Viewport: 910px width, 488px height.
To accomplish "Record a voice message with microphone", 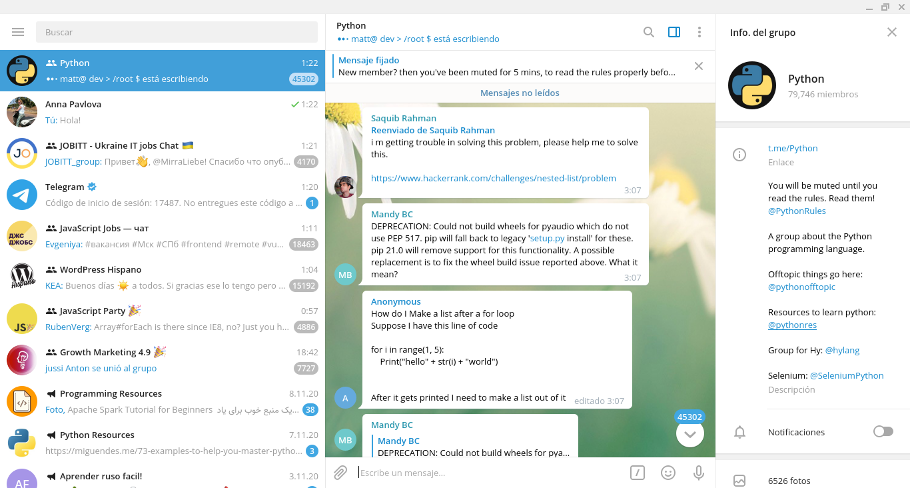I will [x=698, y=473].
